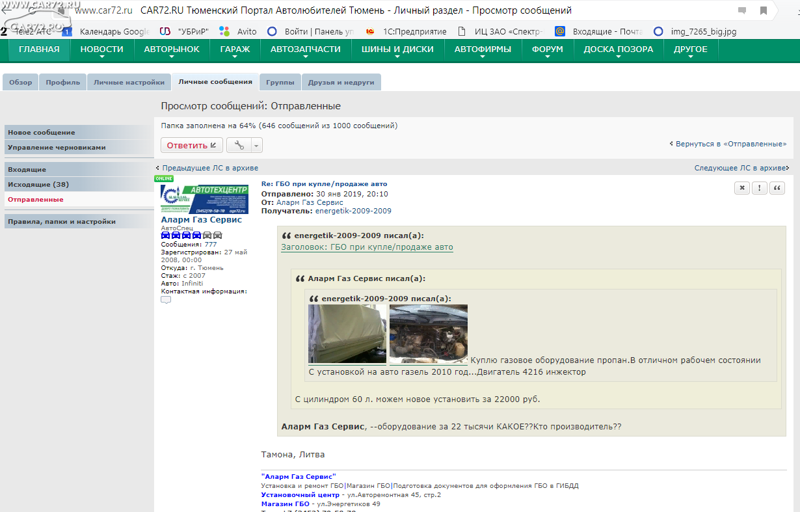Switch to the Личные настройки tab

[129, 82]
